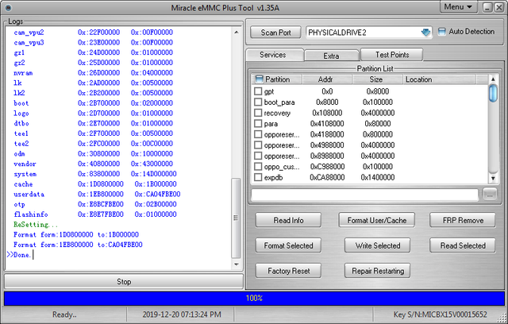The image size is (508, 324).
Task: Click the file path input field
Action: click(365, 195)
